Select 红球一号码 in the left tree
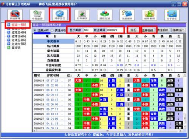189x139 pixels. click(19, 25)
